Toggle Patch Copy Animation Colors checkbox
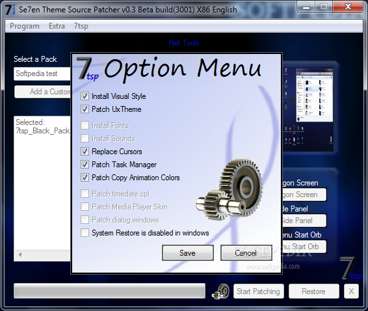This screenshot has height=311, width=368. click(x=85, y=178)
